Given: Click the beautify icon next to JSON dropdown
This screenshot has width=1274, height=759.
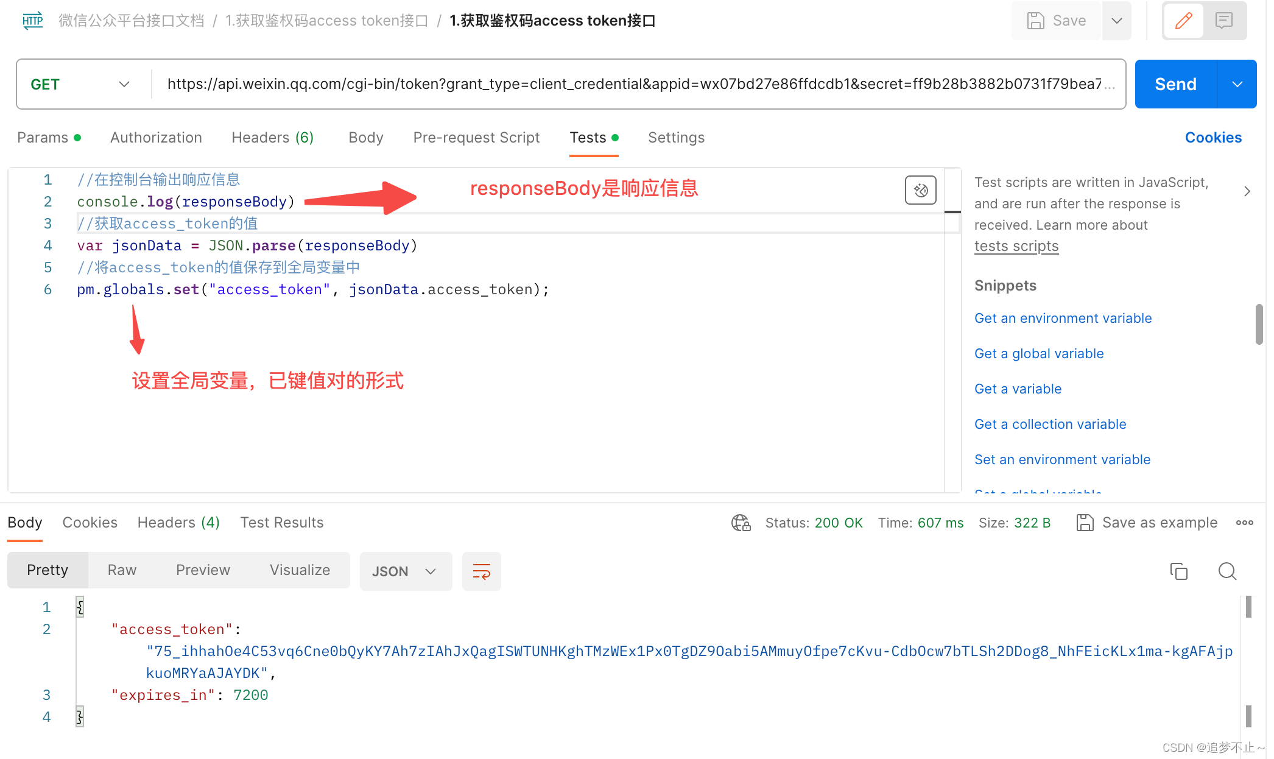Looking at the screenshot, I should point(481,571).
